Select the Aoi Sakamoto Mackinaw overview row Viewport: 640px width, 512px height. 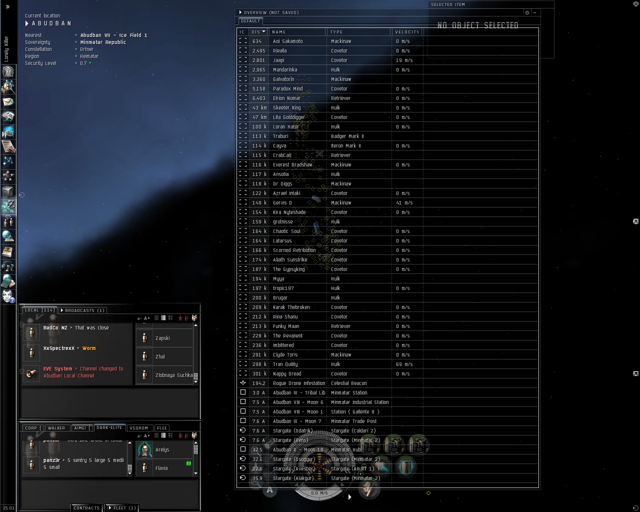coord(387,41)
